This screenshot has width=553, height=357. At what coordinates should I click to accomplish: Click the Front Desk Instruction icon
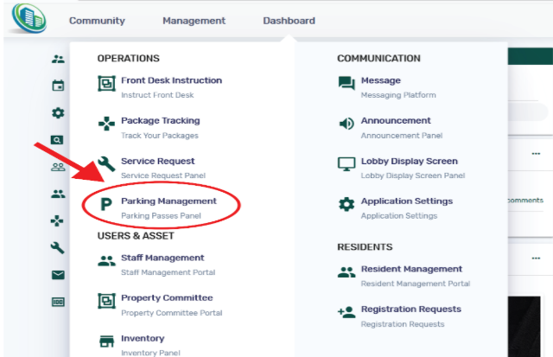pyautogui.click(x=106, y=85)
